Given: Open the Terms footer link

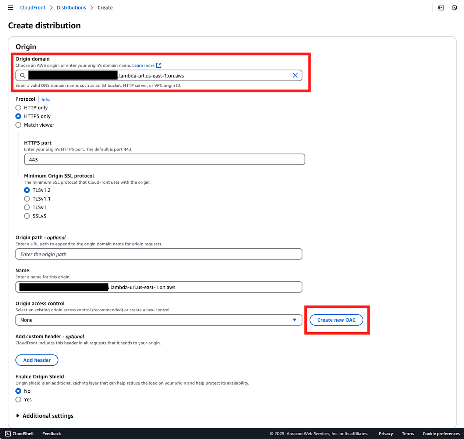Looking at the screenshot, I should [408, 433].
